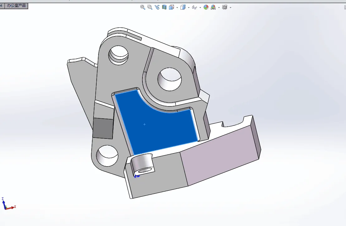Image resolution: width=346 pixels, height=226 pixels.
Task: Expand the Apply Scene dropdown arrow
Action: coord(219,7)
